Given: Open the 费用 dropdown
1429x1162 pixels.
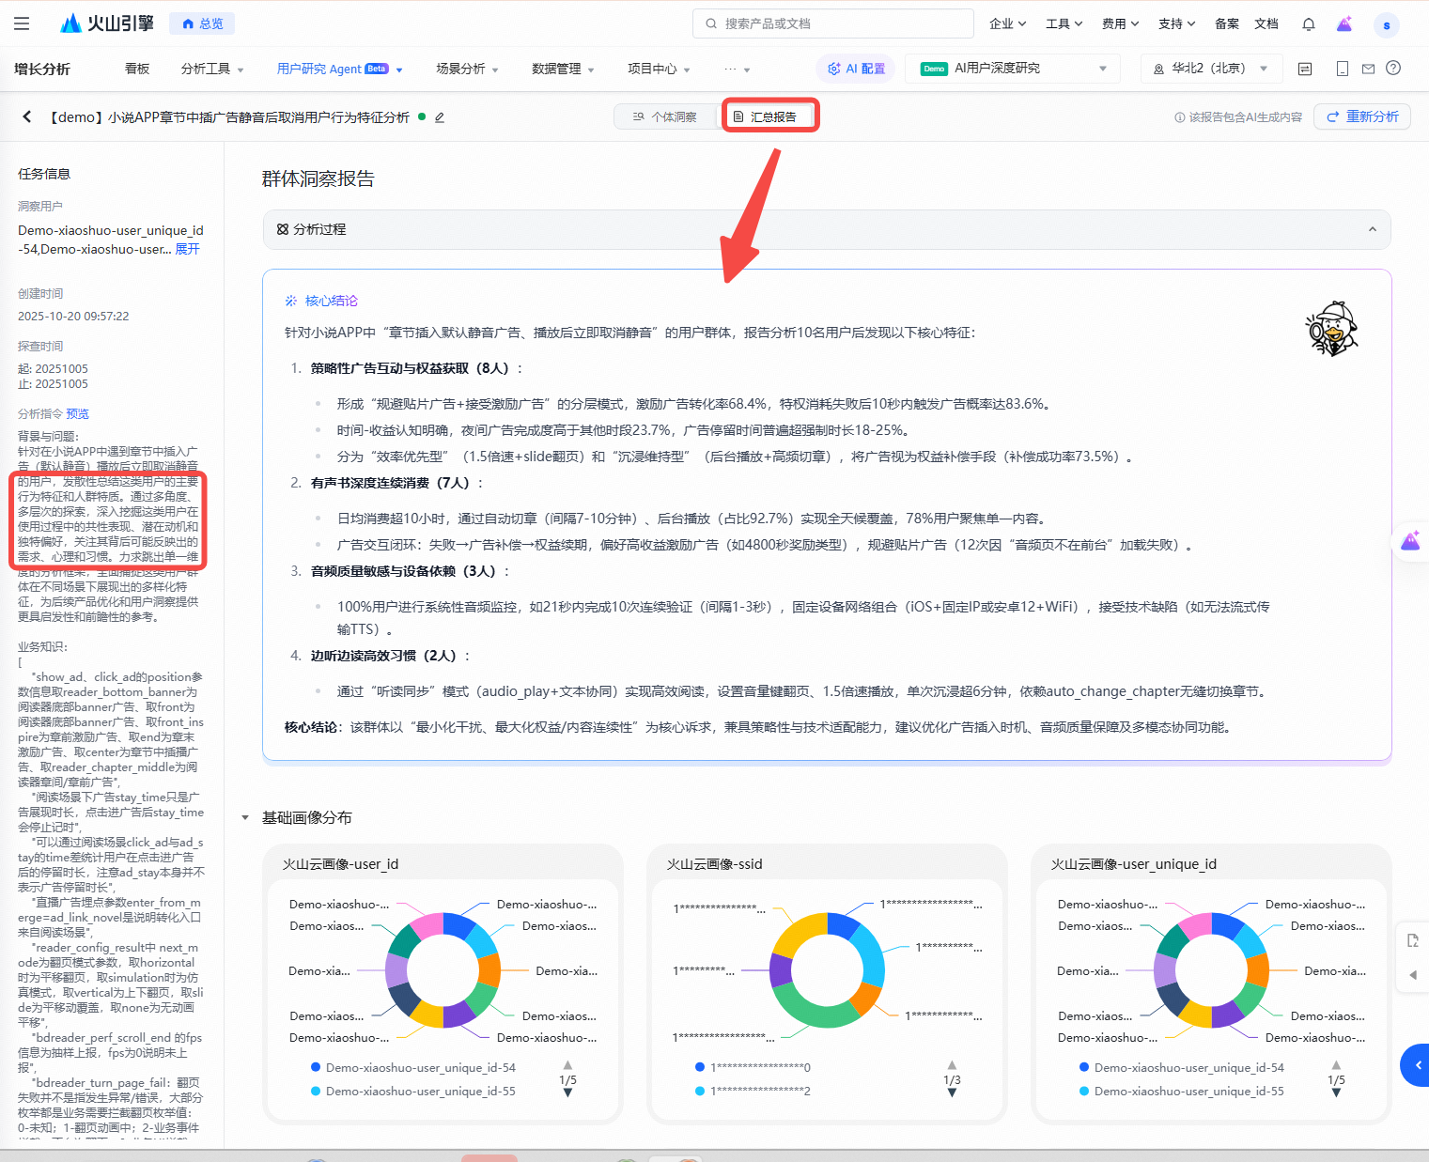Looking at the screenshot, I should coord(1121,23).
